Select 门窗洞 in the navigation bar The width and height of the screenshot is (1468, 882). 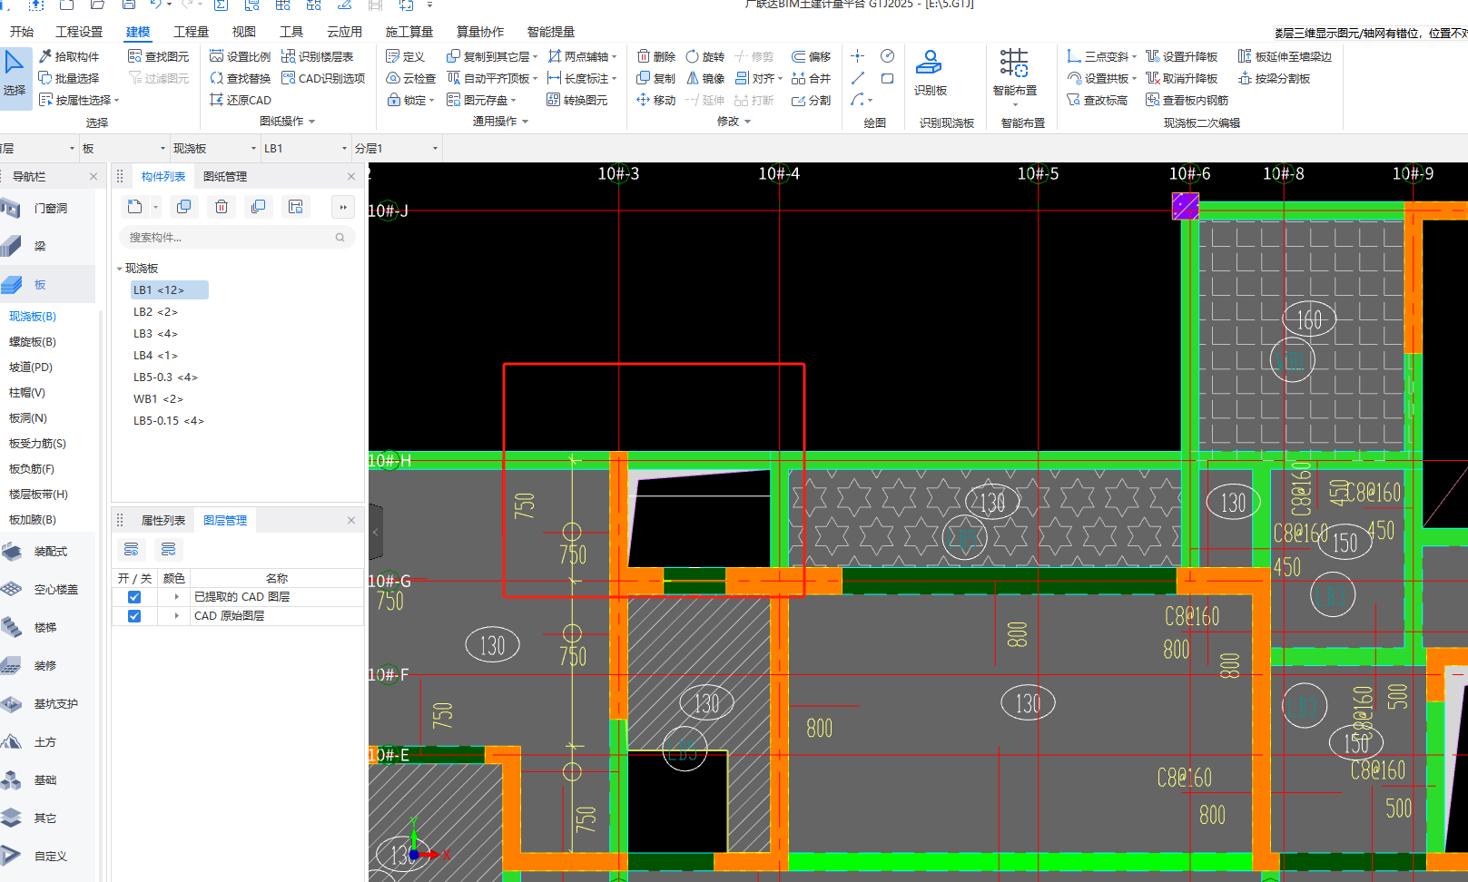51,208
